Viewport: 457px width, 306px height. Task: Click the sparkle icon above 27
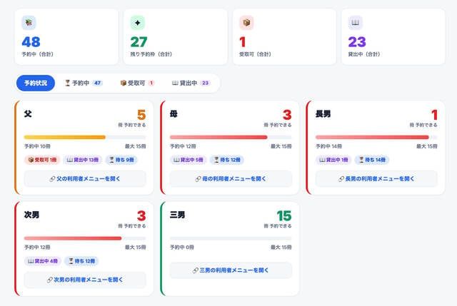click(138, 23)
